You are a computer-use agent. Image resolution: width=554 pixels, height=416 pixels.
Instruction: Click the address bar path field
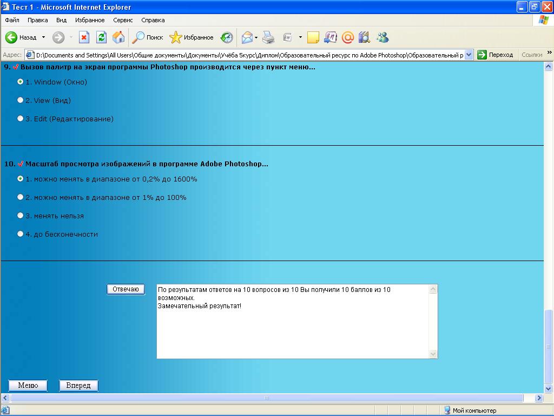coord(249,55)
